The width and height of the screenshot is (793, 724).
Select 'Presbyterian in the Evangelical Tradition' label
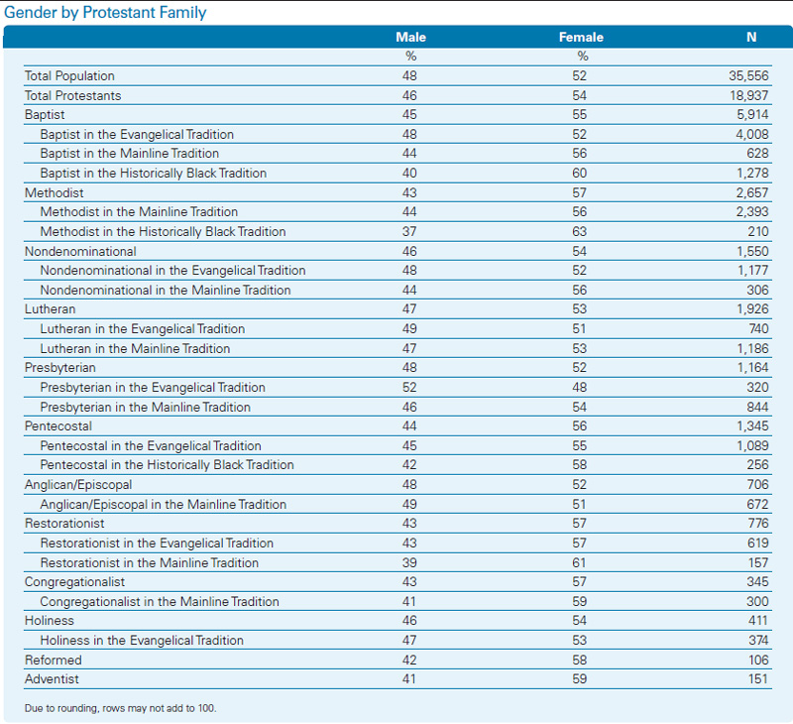[153, 387]
